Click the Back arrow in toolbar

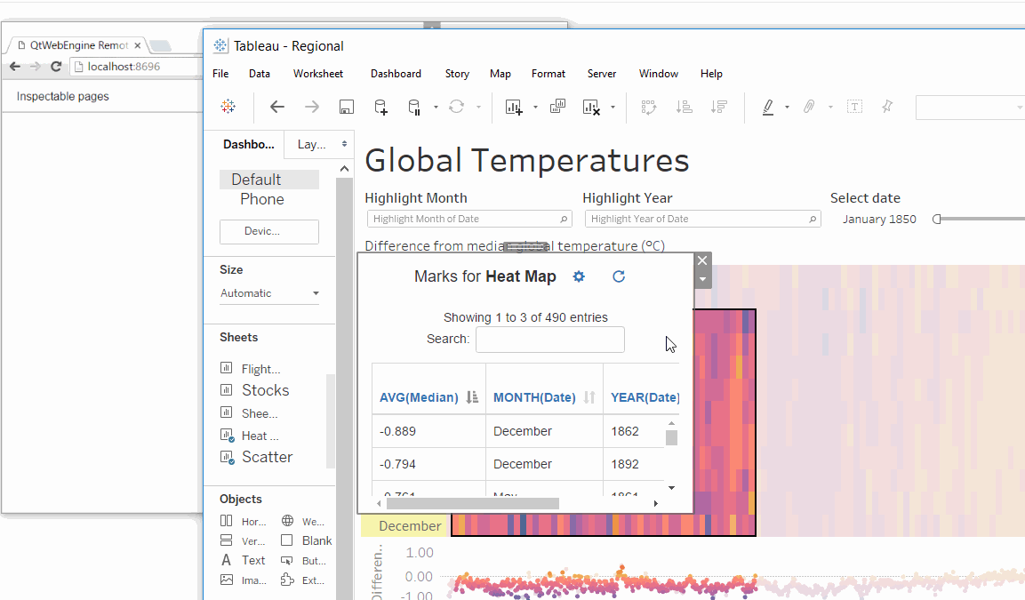click(277, 107)
